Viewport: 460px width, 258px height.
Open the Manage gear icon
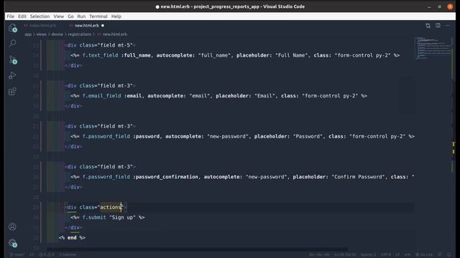pos(12,242)
